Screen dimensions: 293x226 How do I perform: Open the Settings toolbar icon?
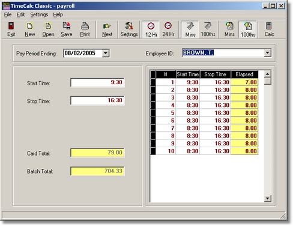click(x=129, y=29)
